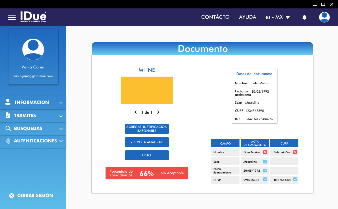Open the es - MX language dropdown
338x209 pixels.
pyautogui.click(x=278, y=17)
